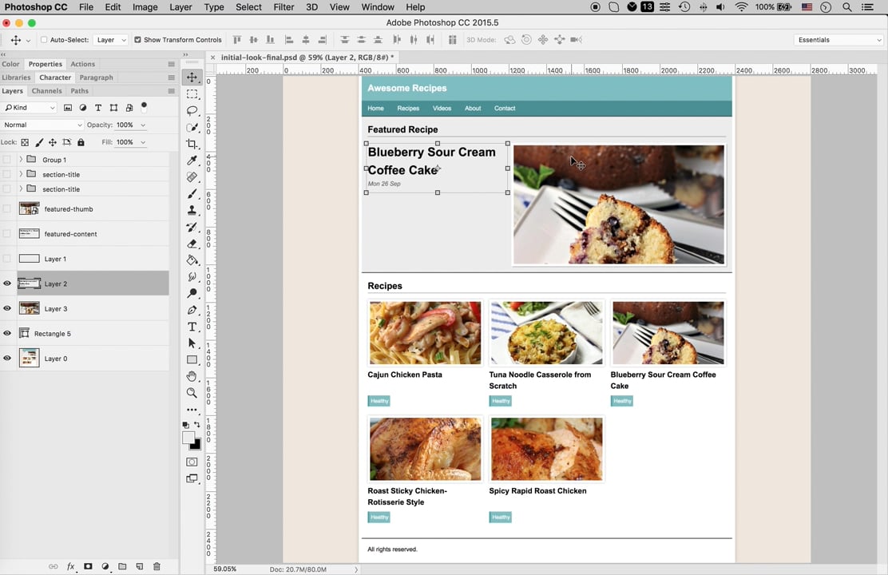Select the Crop tool
The image size is (888, 575).
coord(192,144)
